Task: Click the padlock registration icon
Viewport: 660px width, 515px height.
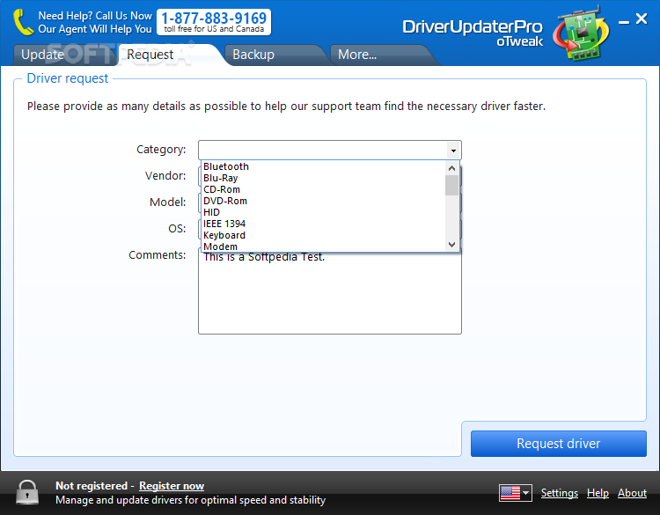Action: (27, 492)
